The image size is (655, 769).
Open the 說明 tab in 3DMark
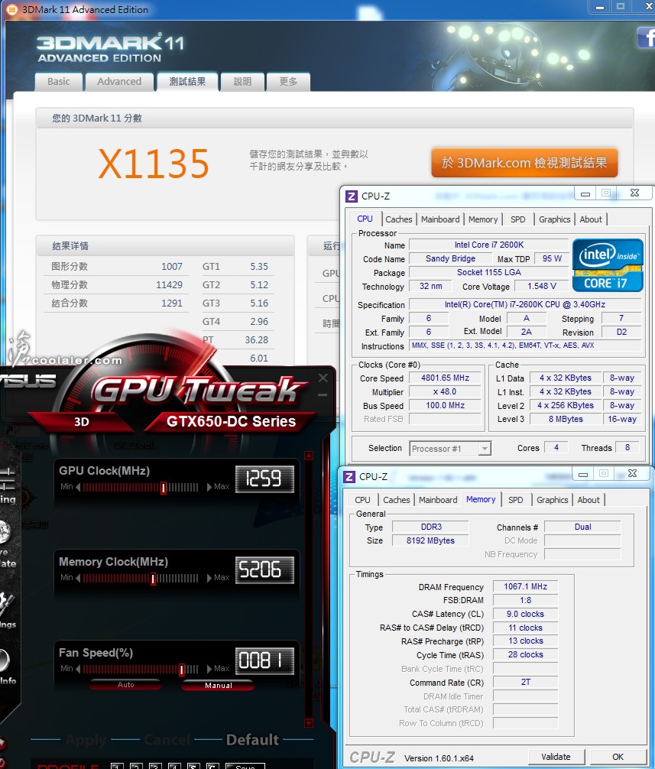[243, 82]
